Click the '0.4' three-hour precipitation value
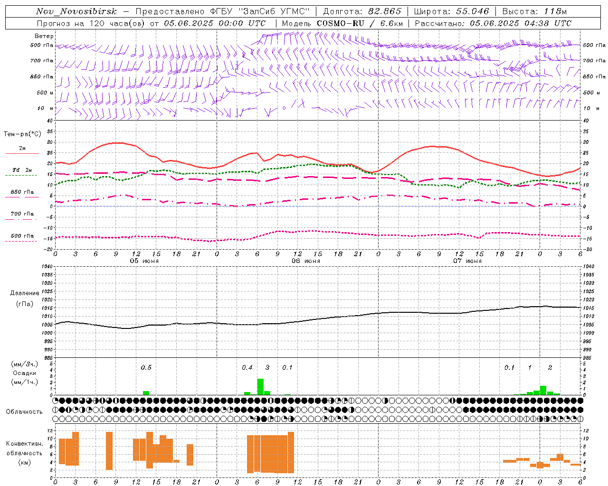The image size is (608, 486). (247, 367)
